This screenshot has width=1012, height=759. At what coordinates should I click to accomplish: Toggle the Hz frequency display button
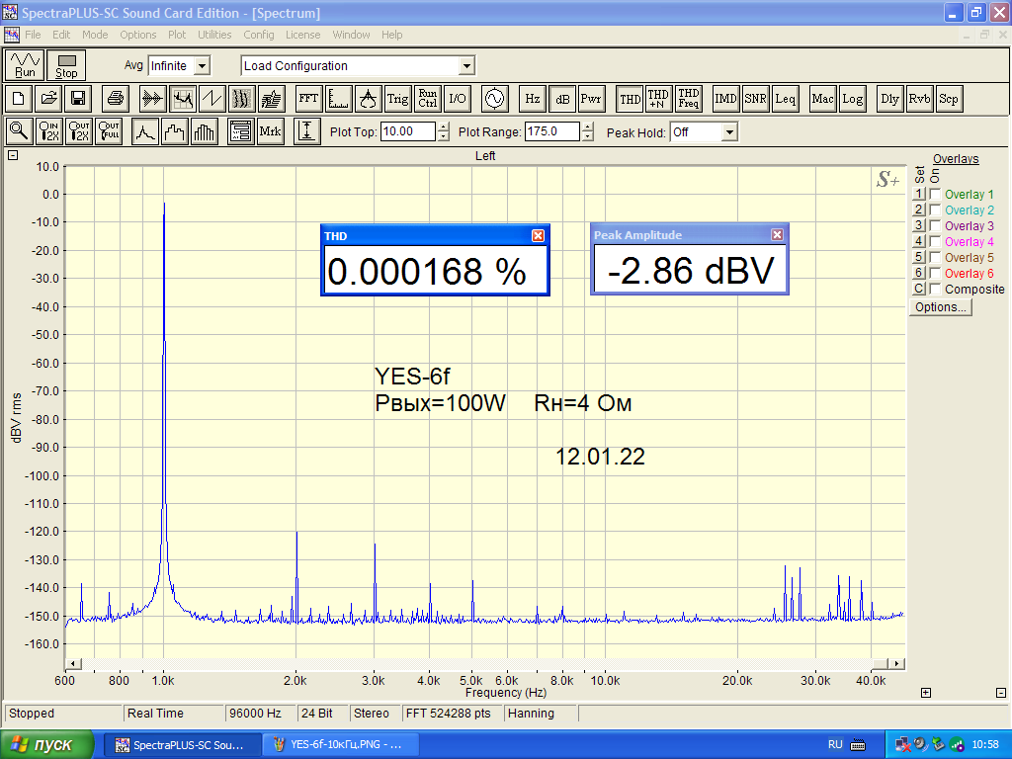click(532, 99)
